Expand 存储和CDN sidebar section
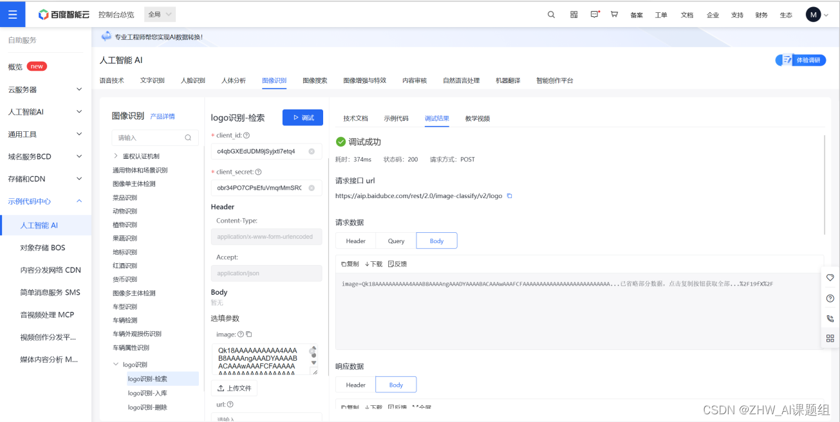840x422 pixels. pos(79,179)
